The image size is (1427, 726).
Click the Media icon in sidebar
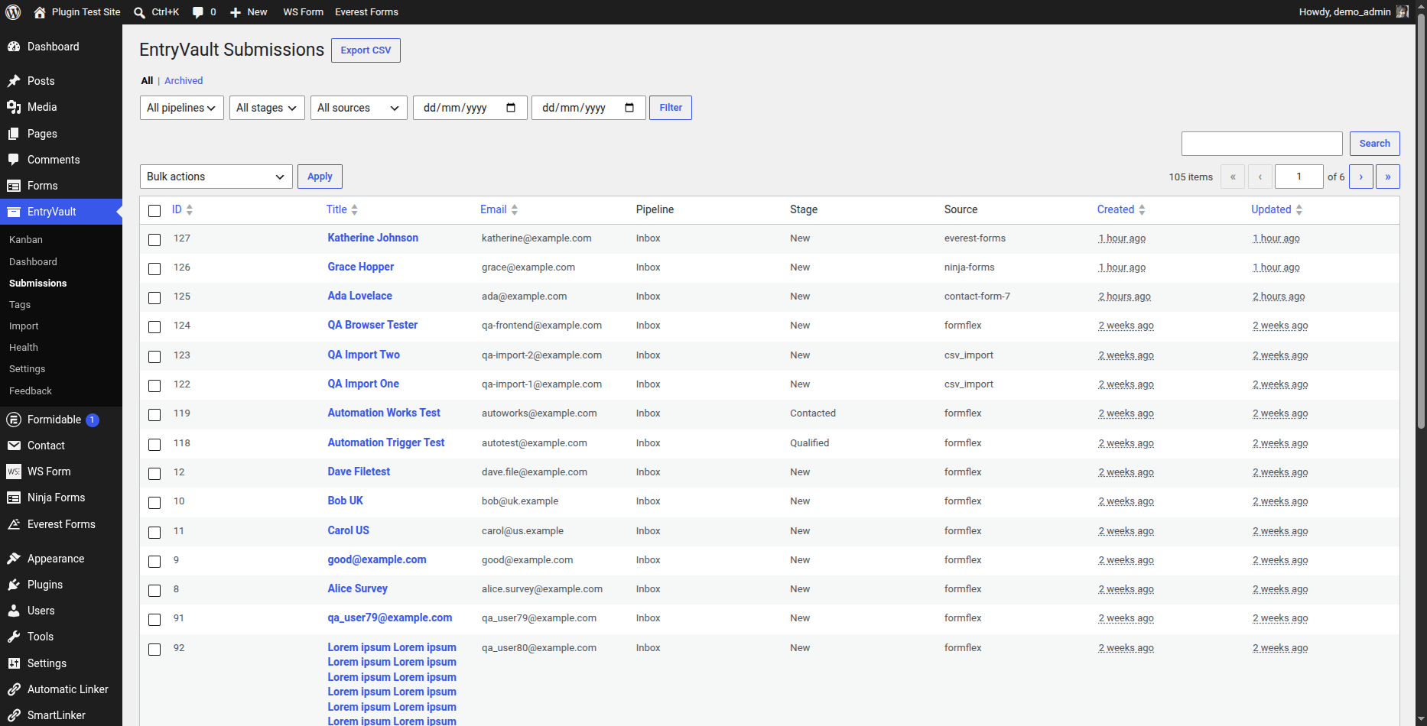pos(14,107)
